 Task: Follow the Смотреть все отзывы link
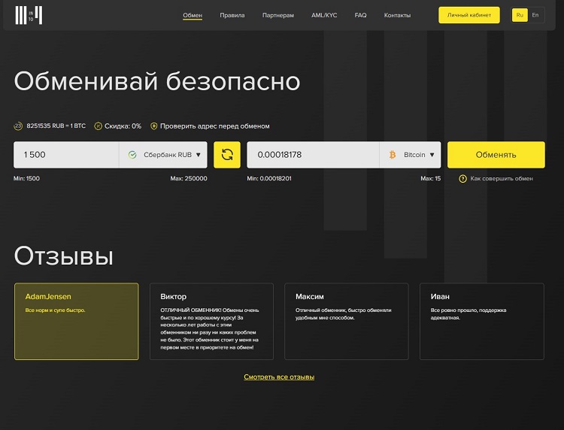click(x=279, y=377)
